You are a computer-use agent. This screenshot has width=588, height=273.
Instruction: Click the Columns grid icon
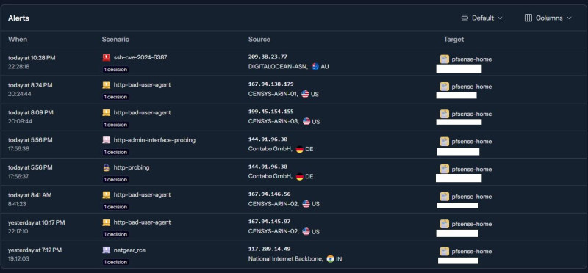pyautogui.click(x=528, y=18)
